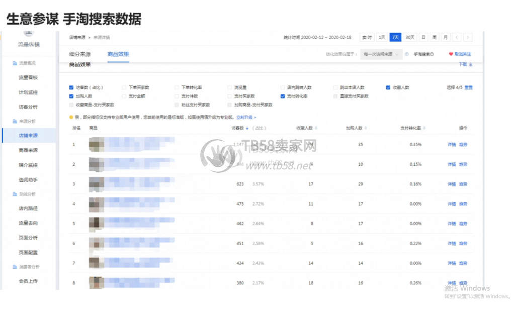Open 媒介监控 in the sidebar
Viewport: 515px width, 312px height.
pos(28,165)
